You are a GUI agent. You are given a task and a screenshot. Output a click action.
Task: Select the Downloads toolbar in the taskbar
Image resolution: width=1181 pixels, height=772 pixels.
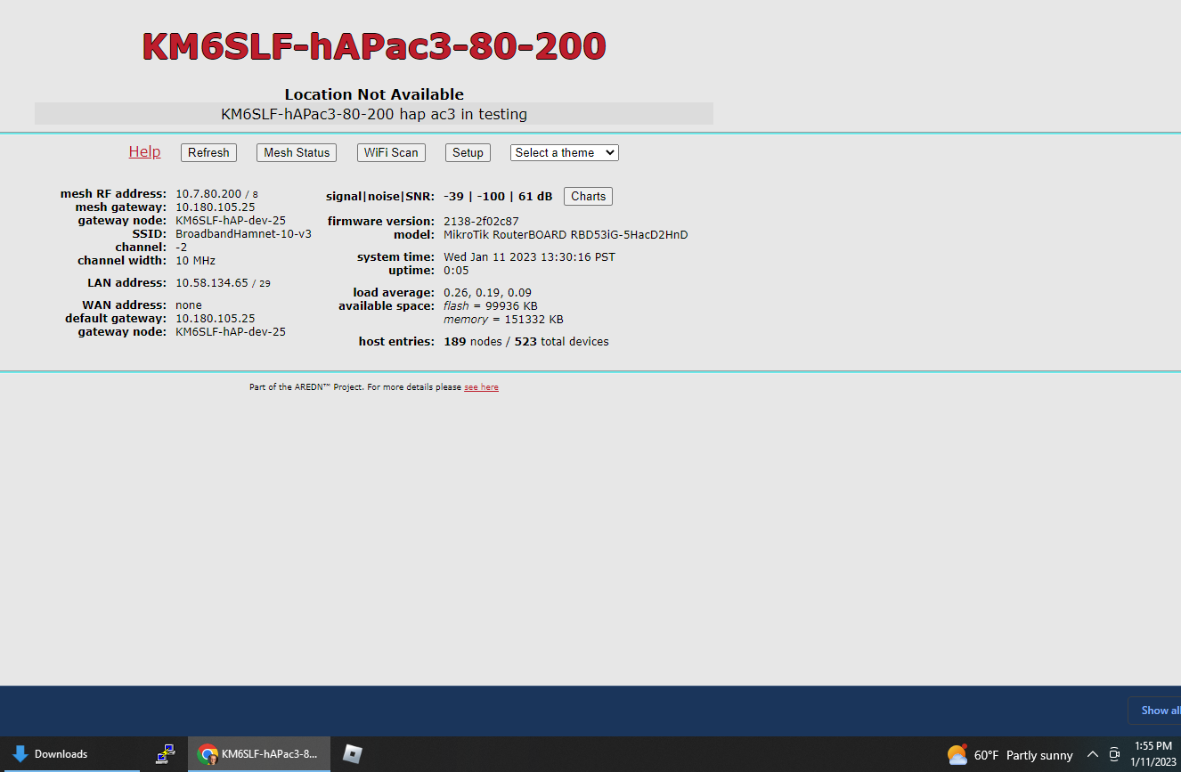coord(61,753)
